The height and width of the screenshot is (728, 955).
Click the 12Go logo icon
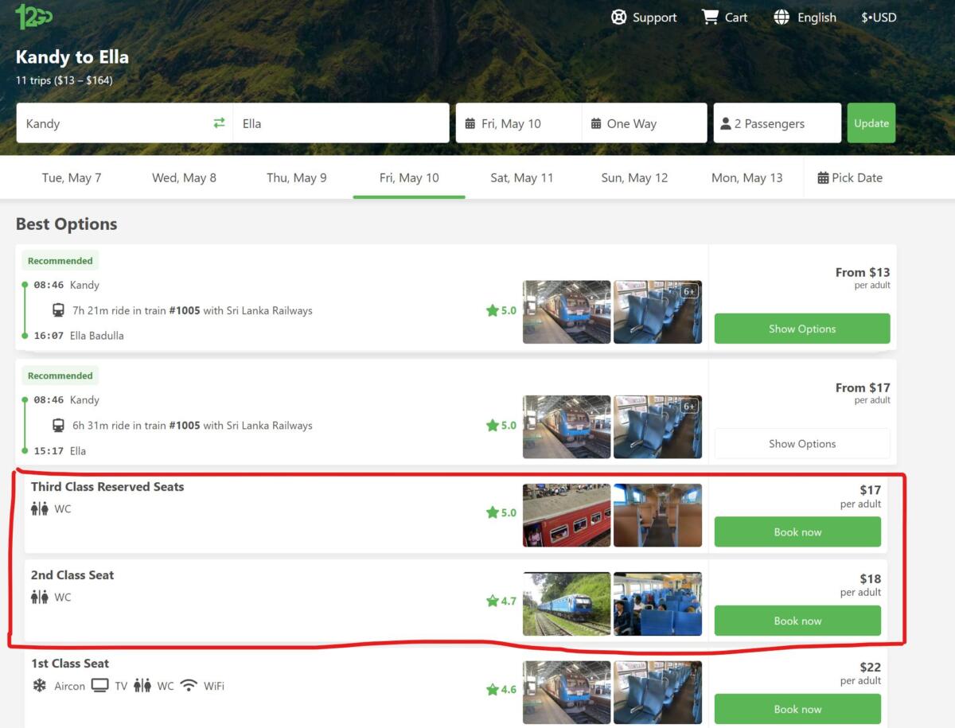[x=33, y=17]
